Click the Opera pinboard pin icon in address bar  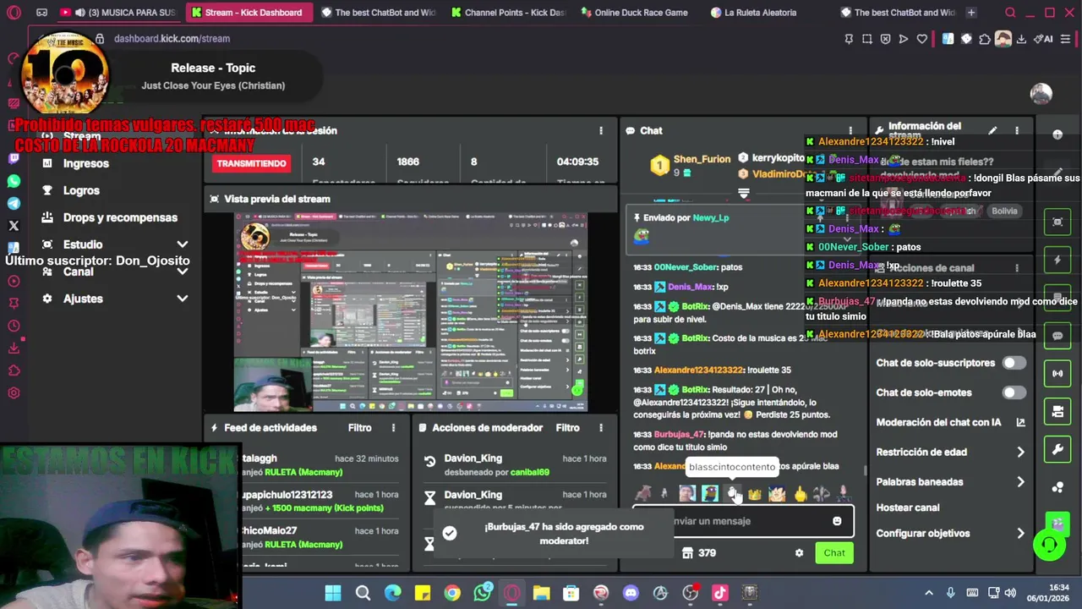pos(849,39)
